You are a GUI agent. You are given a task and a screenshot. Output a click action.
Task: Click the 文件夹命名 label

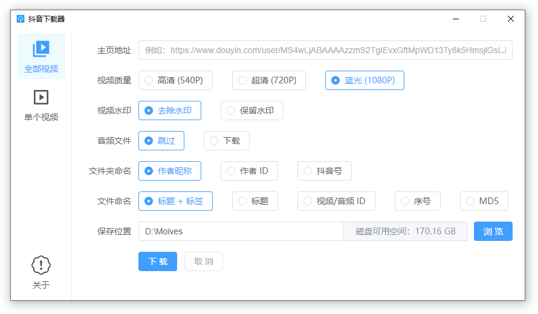(110, 171)
